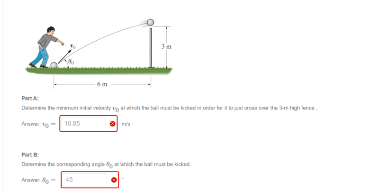Select the "Part B:" heading

pyautogui.click(x=30, y=155)
